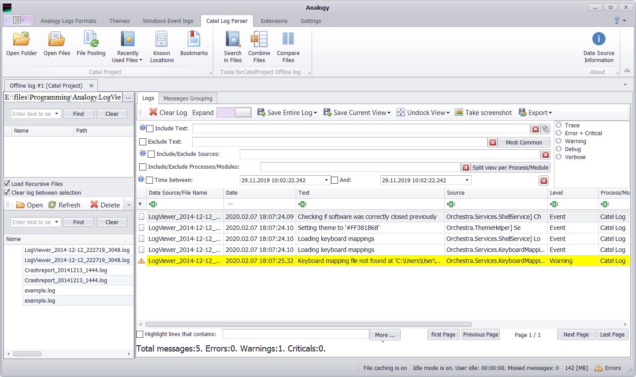Clear the Processes/Modules filter field
Viewport: 636px width, 377px height.
(x=465, y=167)
